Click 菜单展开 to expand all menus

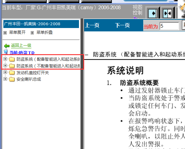coord(17,32)
